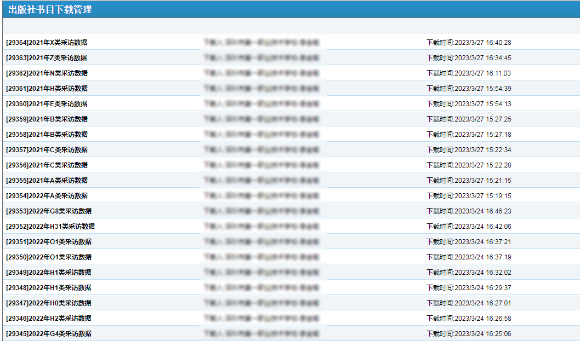Click the 出版社书目下载管理 header title
This screenshot has width=580, height=341.
pos(50,9)
